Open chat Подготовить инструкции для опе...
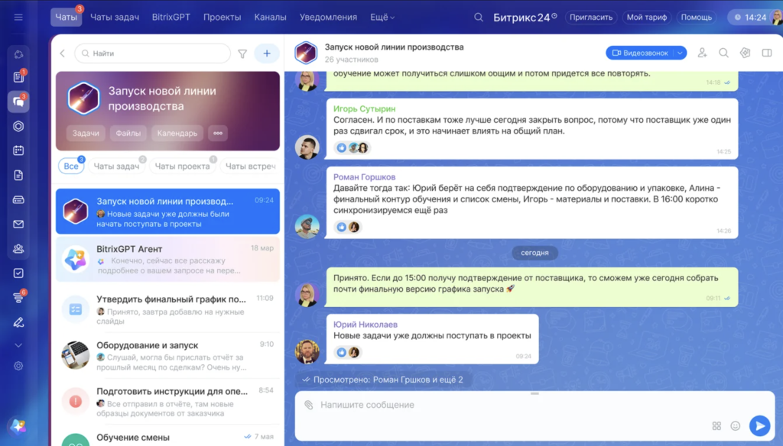This screenshot has width=783, height=446. [167, 402]
